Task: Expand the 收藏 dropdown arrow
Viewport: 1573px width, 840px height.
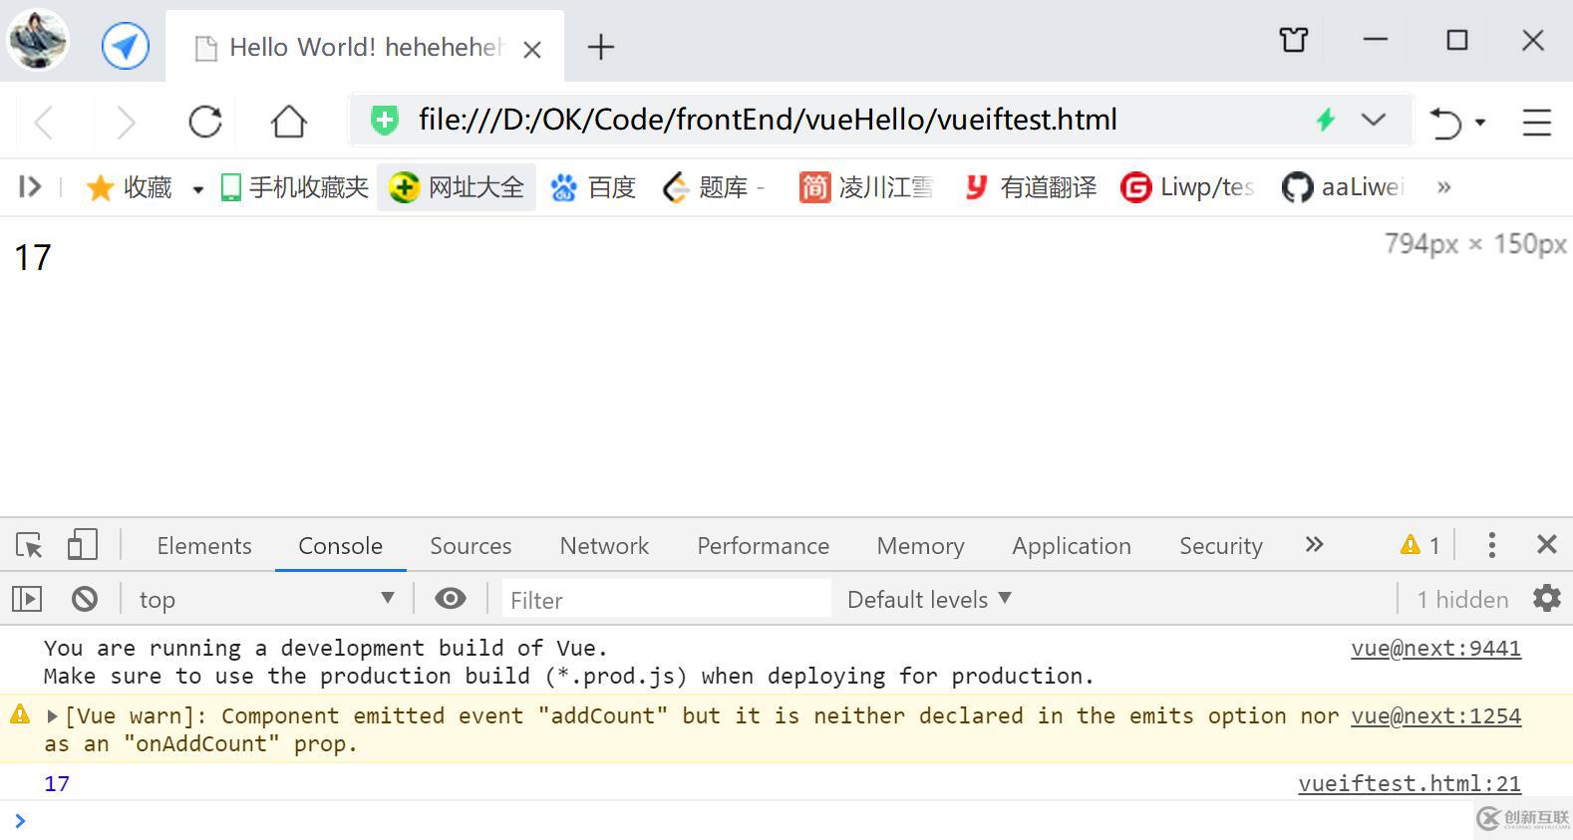Action: (197, 189)
